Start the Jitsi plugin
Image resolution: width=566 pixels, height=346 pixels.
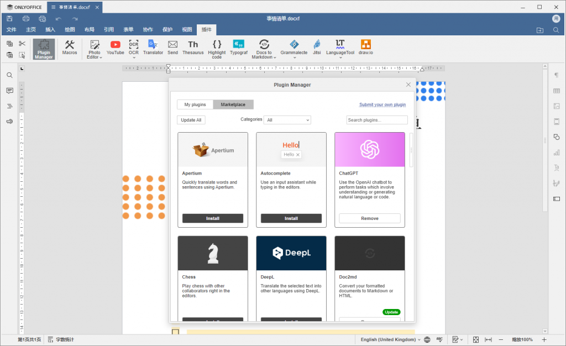click(317, 47)
